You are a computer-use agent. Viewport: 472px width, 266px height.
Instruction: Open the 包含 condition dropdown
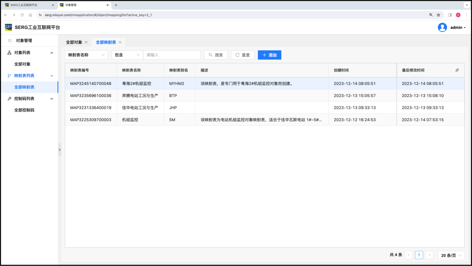point(127,55)
